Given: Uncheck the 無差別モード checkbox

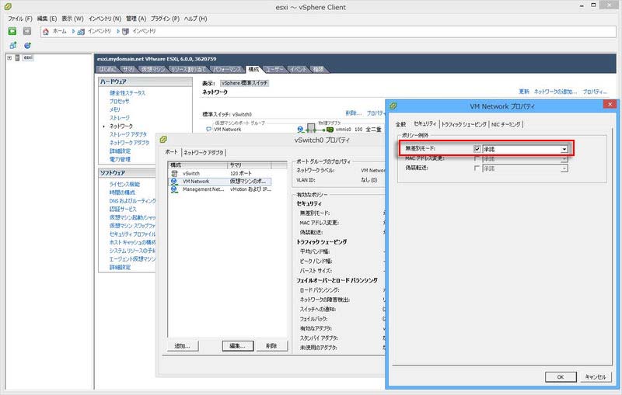Looking at the screenshot, I should pyautogui.click(x=477, y=149).
